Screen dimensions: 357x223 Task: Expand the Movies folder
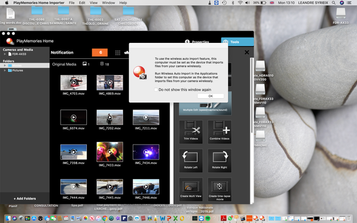pyautogui.click(x=5, y=65)
